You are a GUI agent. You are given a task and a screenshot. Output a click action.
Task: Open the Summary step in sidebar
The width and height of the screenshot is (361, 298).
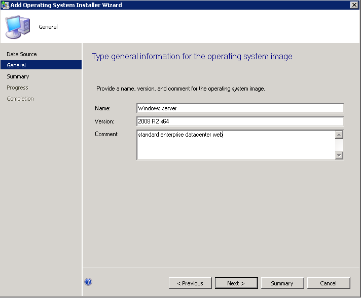(18, 76)
